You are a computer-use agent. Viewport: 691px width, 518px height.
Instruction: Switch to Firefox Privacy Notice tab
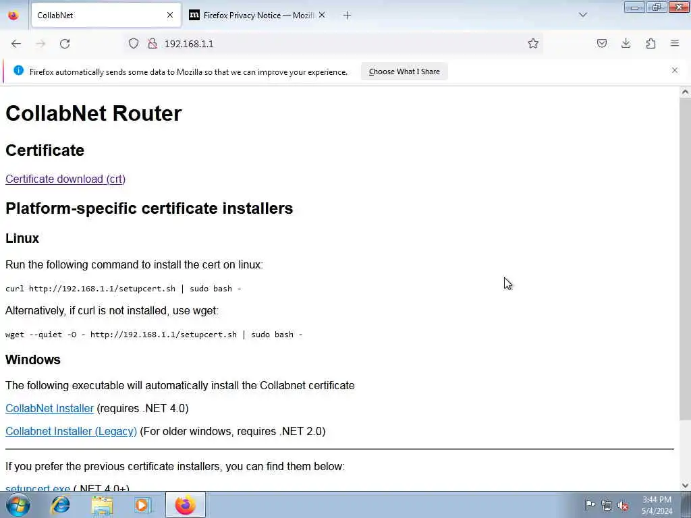[x=258, y=16]
